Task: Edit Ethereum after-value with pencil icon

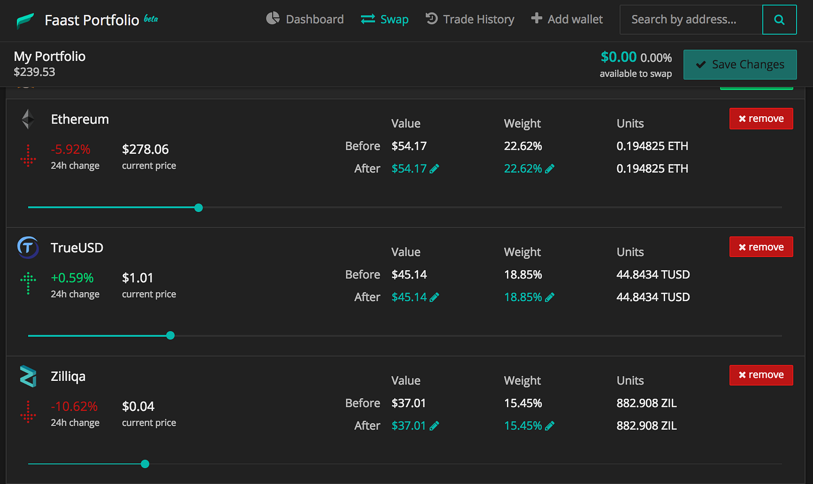Action: click(434, 169)
